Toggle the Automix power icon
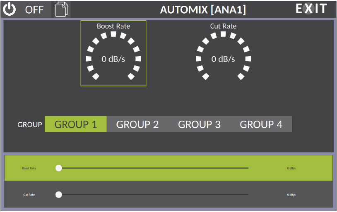 9,9
